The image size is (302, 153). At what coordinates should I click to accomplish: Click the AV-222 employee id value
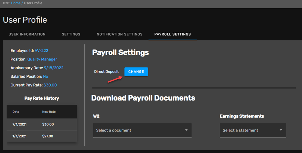[x=41, y=51]
